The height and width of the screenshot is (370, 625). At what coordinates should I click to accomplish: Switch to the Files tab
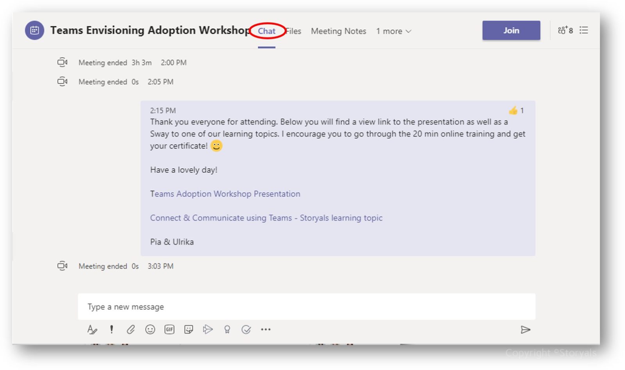click(293, 31)
